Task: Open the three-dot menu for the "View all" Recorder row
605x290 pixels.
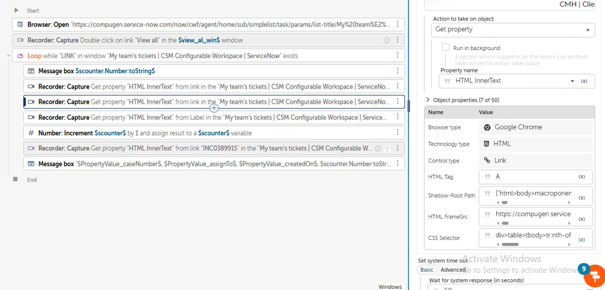Action: coord(398,40)
